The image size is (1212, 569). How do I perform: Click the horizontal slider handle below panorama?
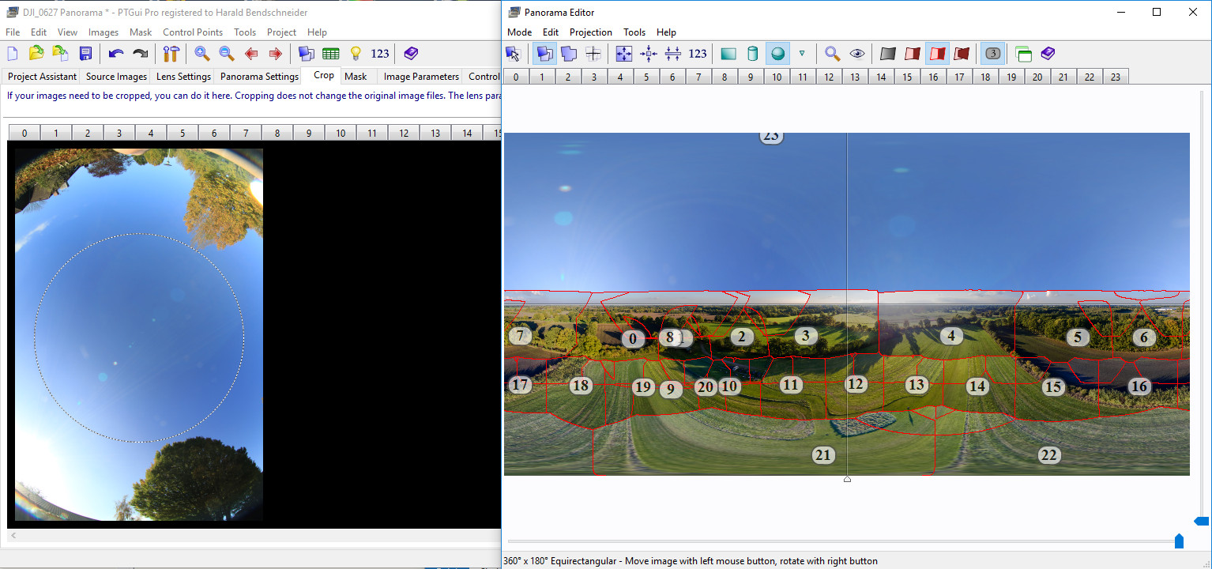(x=1179, y=541)
